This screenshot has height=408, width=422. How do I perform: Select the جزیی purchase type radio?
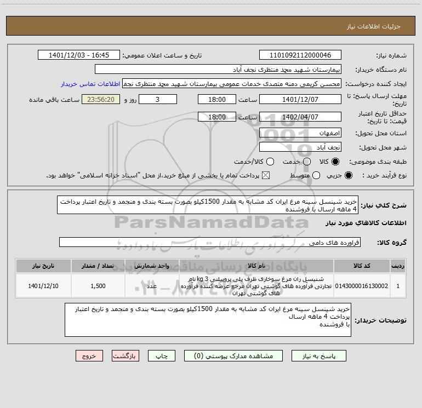coord(348,175)
